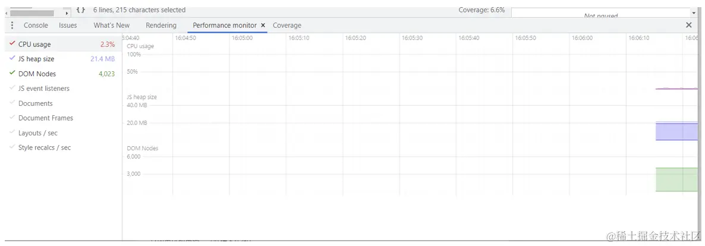Image resolution: width=705 pixels, height=246 pixels.
Task: Click the 6 lines, 215 characters selected text
Action: [139, 10]
